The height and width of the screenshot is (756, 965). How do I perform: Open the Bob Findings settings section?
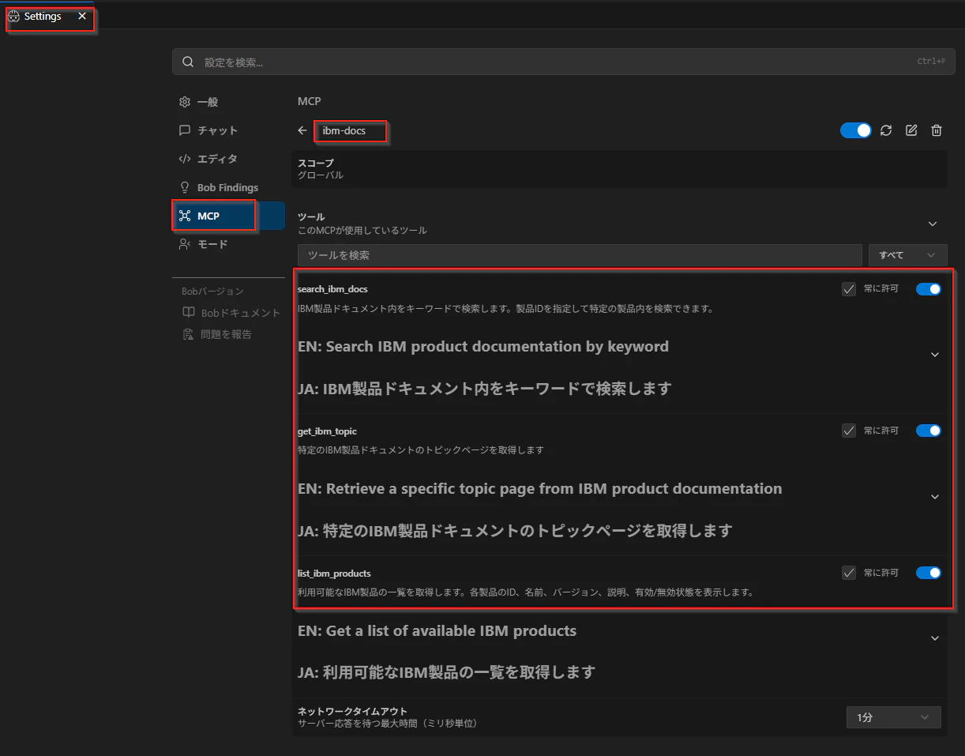pyautogui.click(x=228, y=187)
